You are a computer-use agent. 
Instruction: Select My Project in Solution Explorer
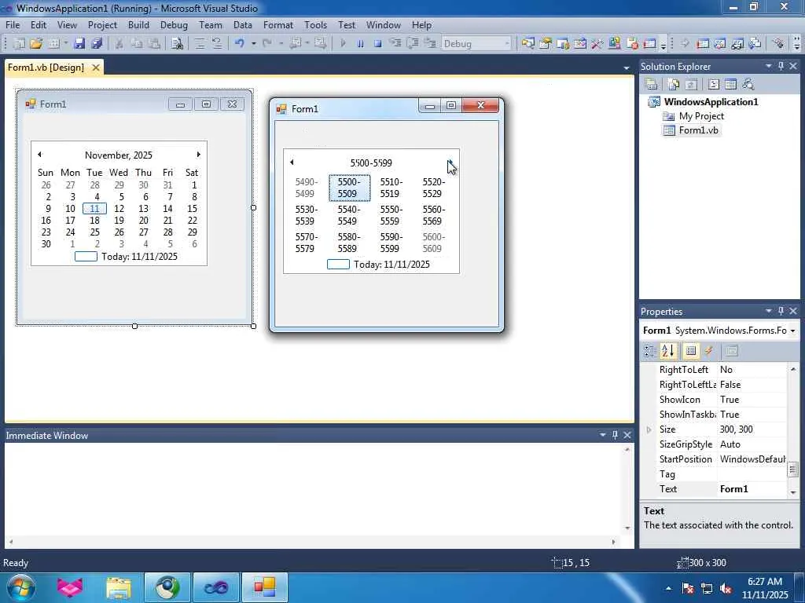pyautogui.click(x=701, y=116)
